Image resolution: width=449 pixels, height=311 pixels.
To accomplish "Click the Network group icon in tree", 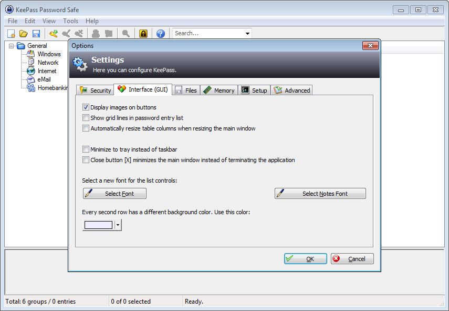I will (x=31, y=63).
